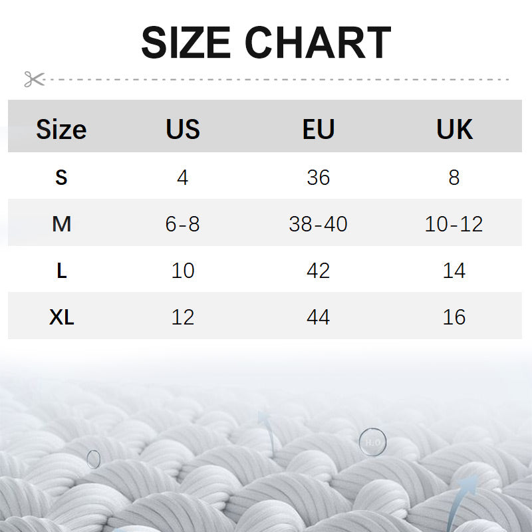
Task: Click US size 6-8 cell
Action: pyautogui.click(x=183, y=224)
